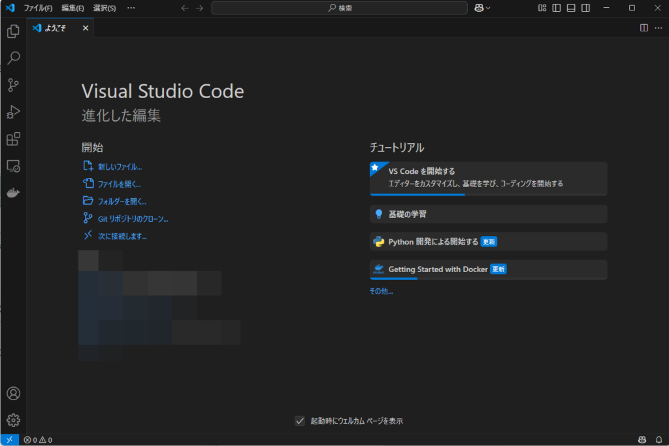Click progress bar under Getting Started with Docker
This screenshot has height=446, width=669.
pos(488,279)
